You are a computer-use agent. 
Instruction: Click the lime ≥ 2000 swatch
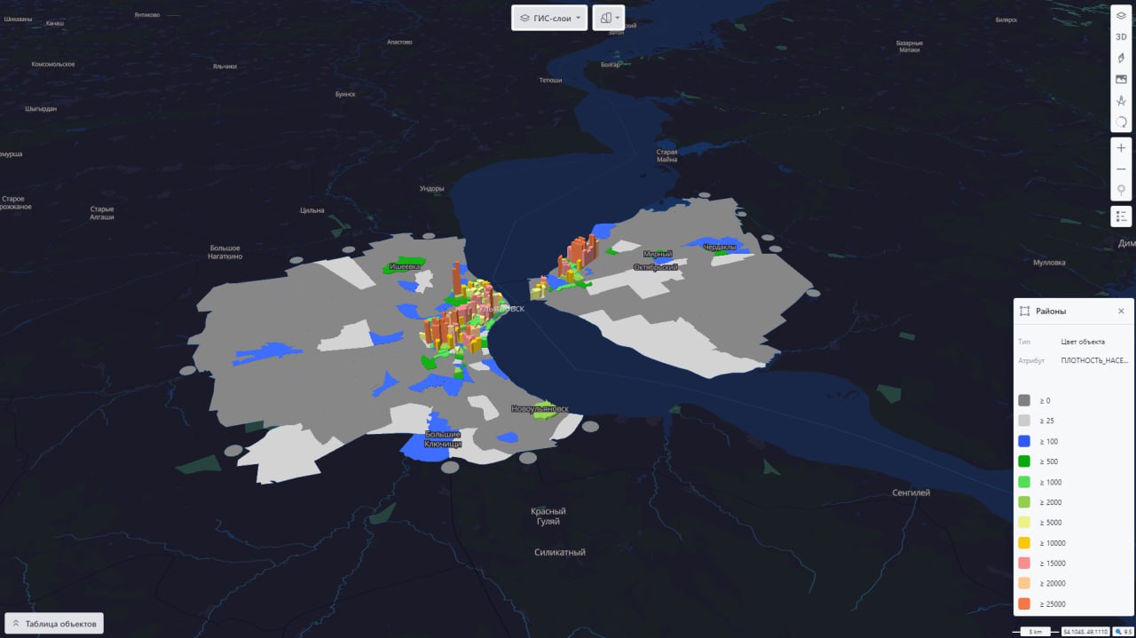tap(1024, 502)
